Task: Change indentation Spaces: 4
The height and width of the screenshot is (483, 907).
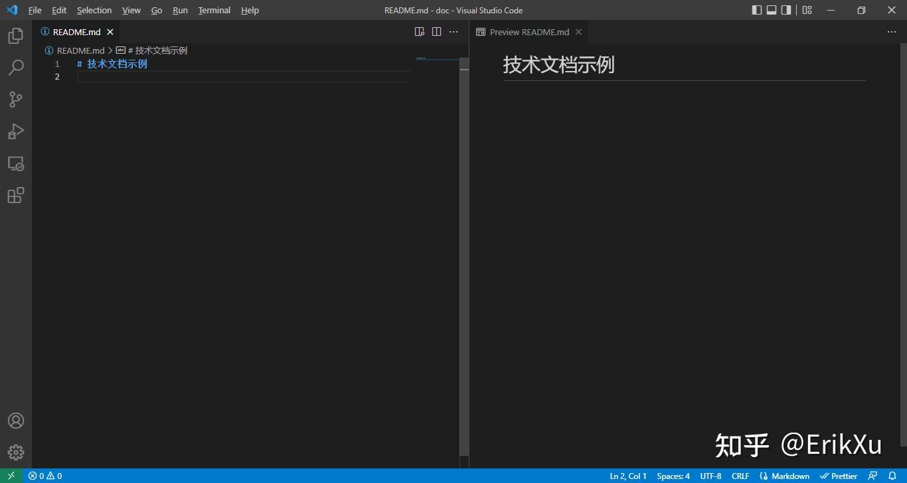Action: point(673,476)
